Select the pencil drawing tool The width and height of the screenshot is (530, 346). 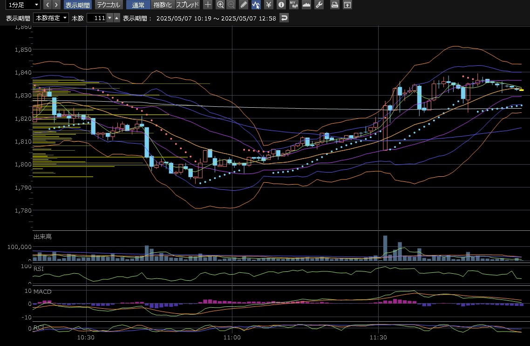pos(244,5)
